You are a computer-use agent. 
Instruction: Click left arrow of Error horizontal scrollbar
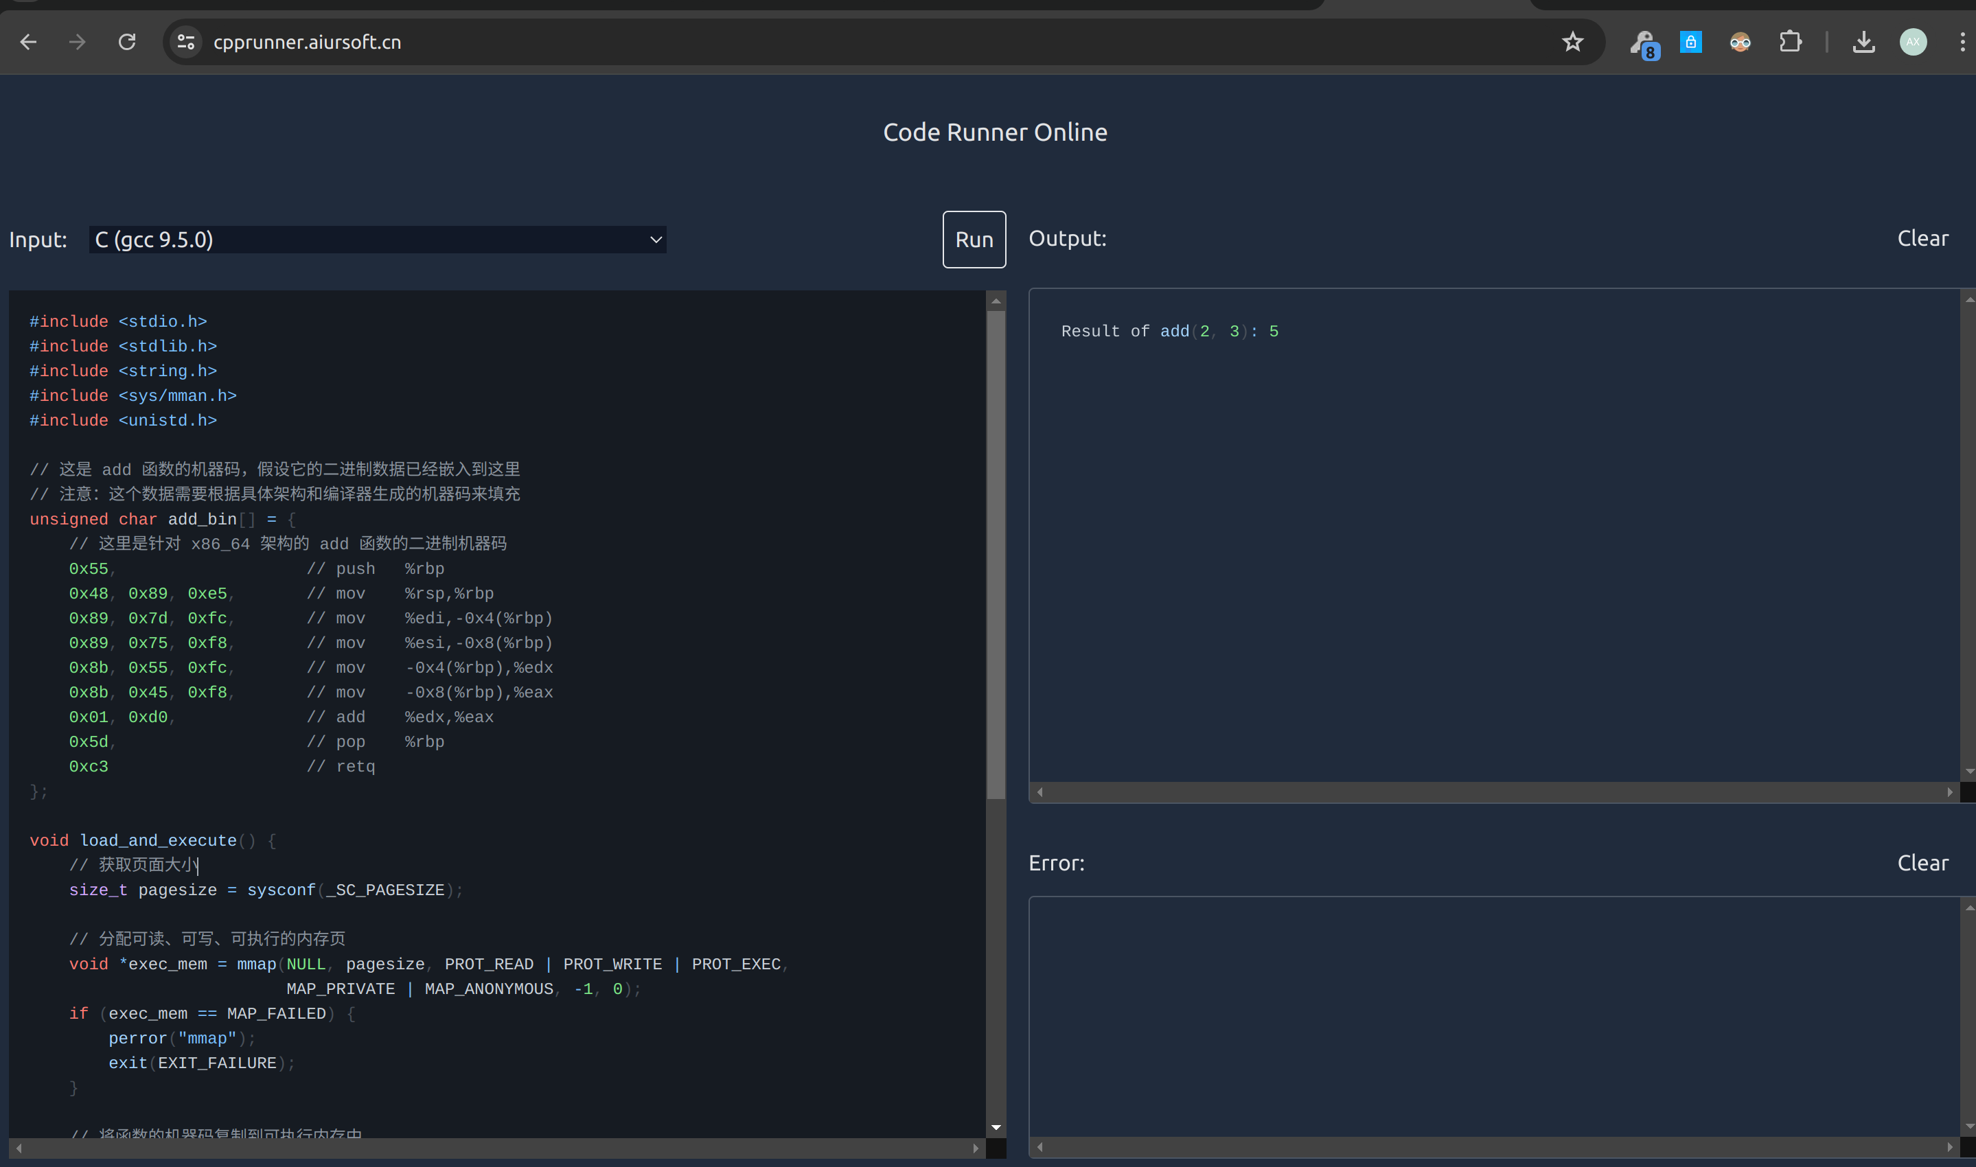point(1039,1146)
